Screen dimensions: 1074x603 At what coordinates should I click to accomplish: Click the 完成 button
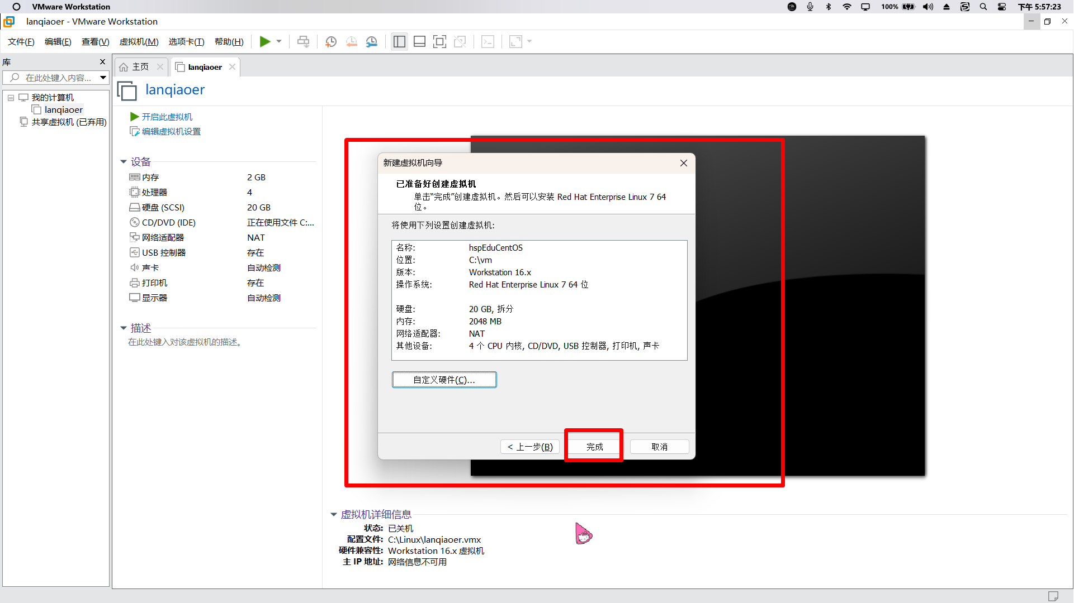594,447
